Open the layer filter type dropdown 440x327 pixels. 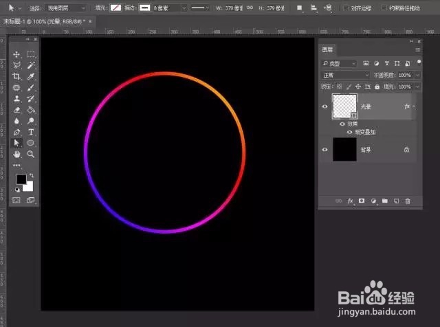(x=339, y=64)
